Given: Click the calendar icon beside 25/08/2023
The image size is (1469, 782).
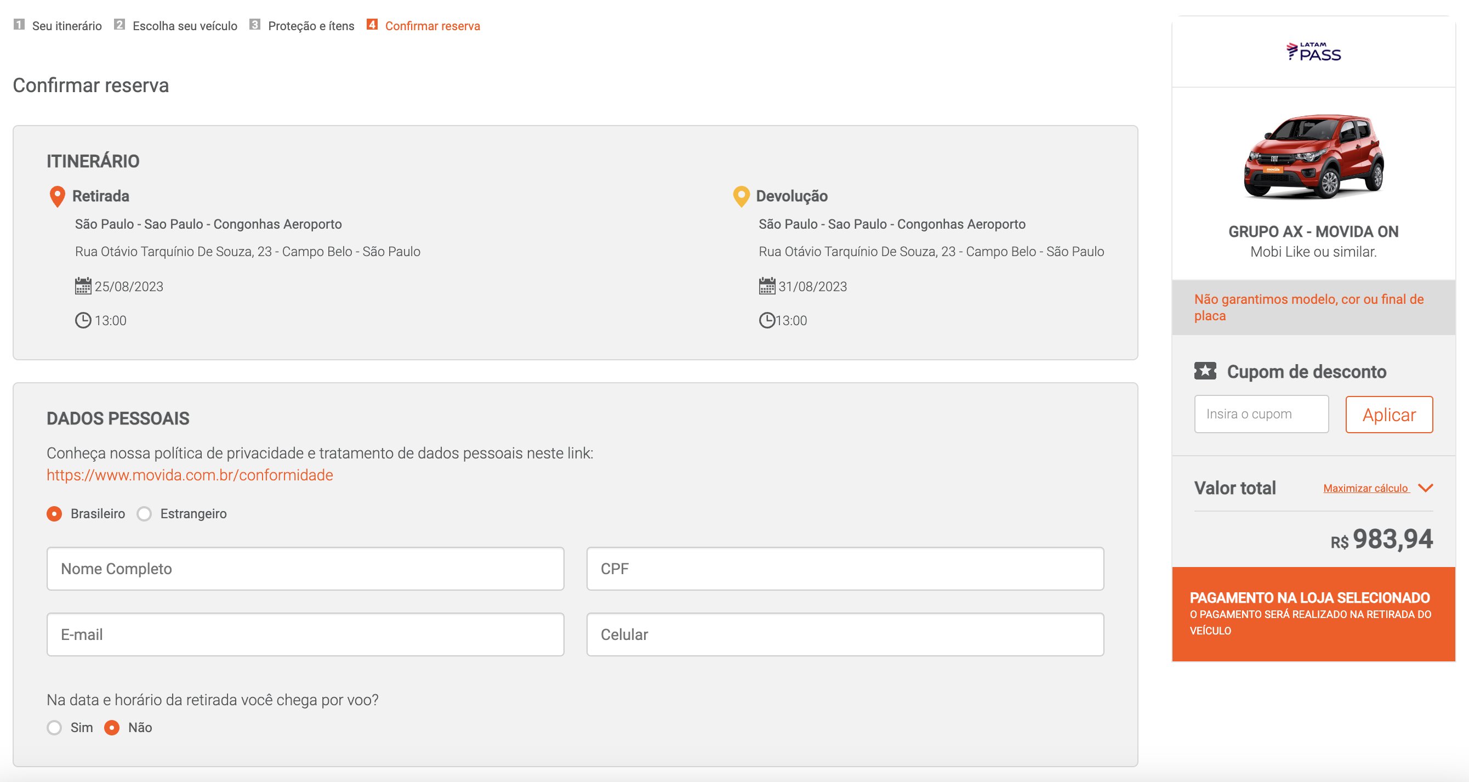Looking at the screenshot, I should [83, 286].
